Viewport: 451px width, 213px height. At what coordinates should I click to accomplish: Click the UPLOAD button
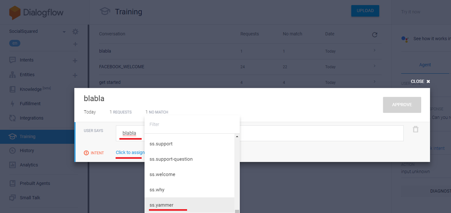(x=365, y=11)
